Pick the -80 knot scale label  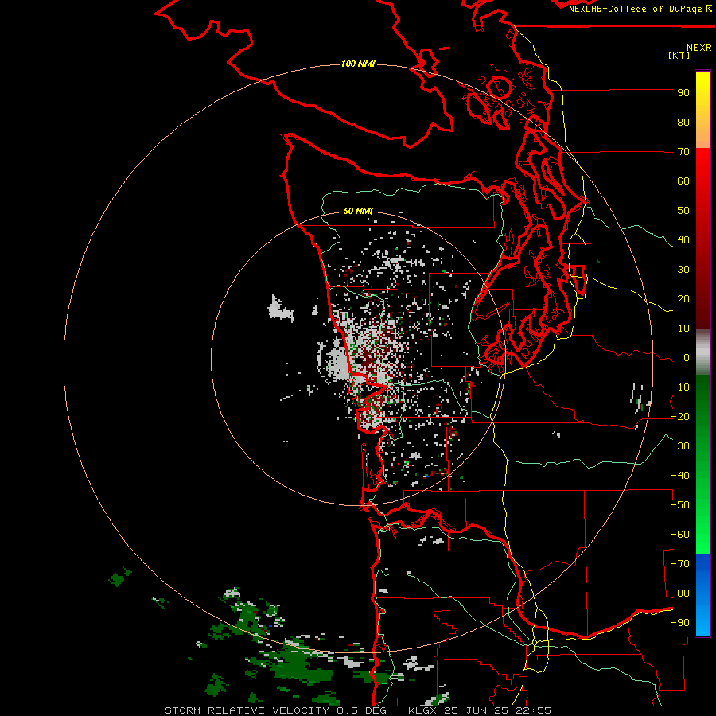tap(680, 593)
